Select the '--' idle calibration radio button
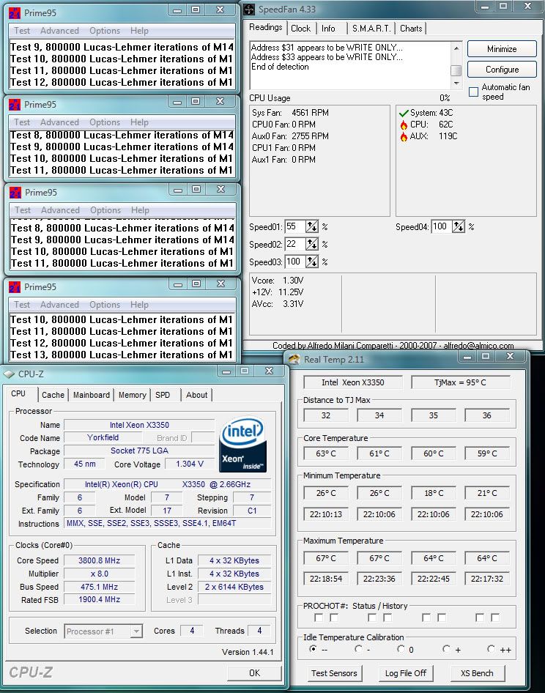545x693 pixels. 314,649
